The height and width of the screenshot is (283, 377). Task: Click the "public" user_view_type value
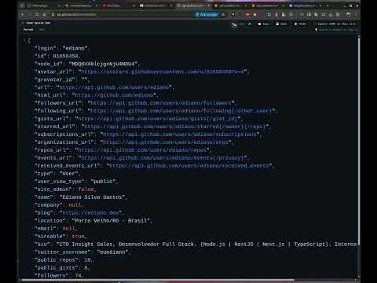click(x=103, y=182)
